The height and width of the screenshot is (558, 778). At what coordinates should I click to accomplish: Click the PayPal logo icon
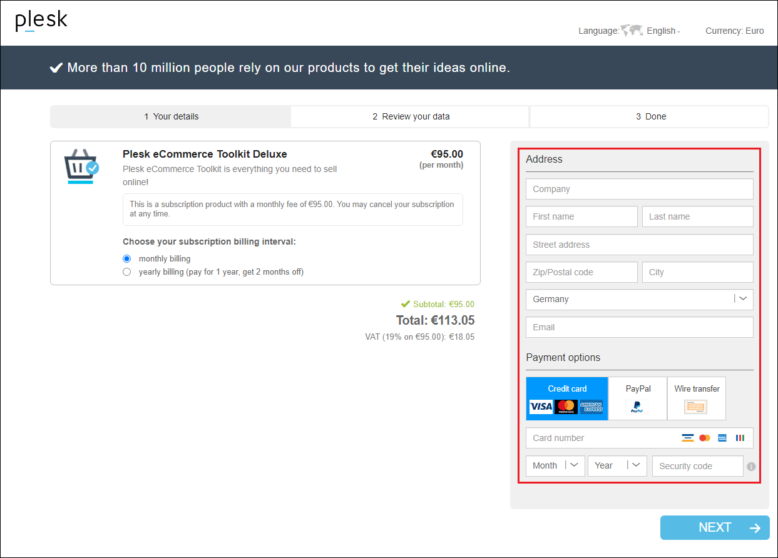click(637, 407)
